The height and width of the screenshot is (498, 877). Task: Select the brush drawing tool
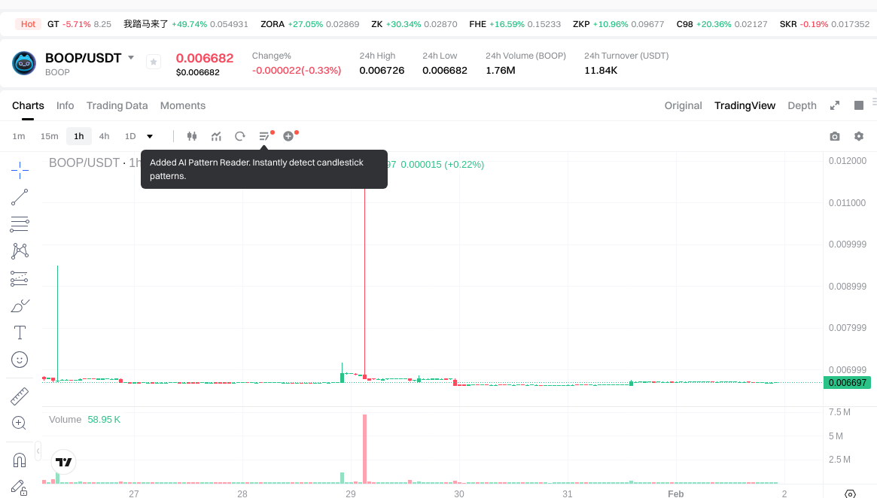point(20,305)
